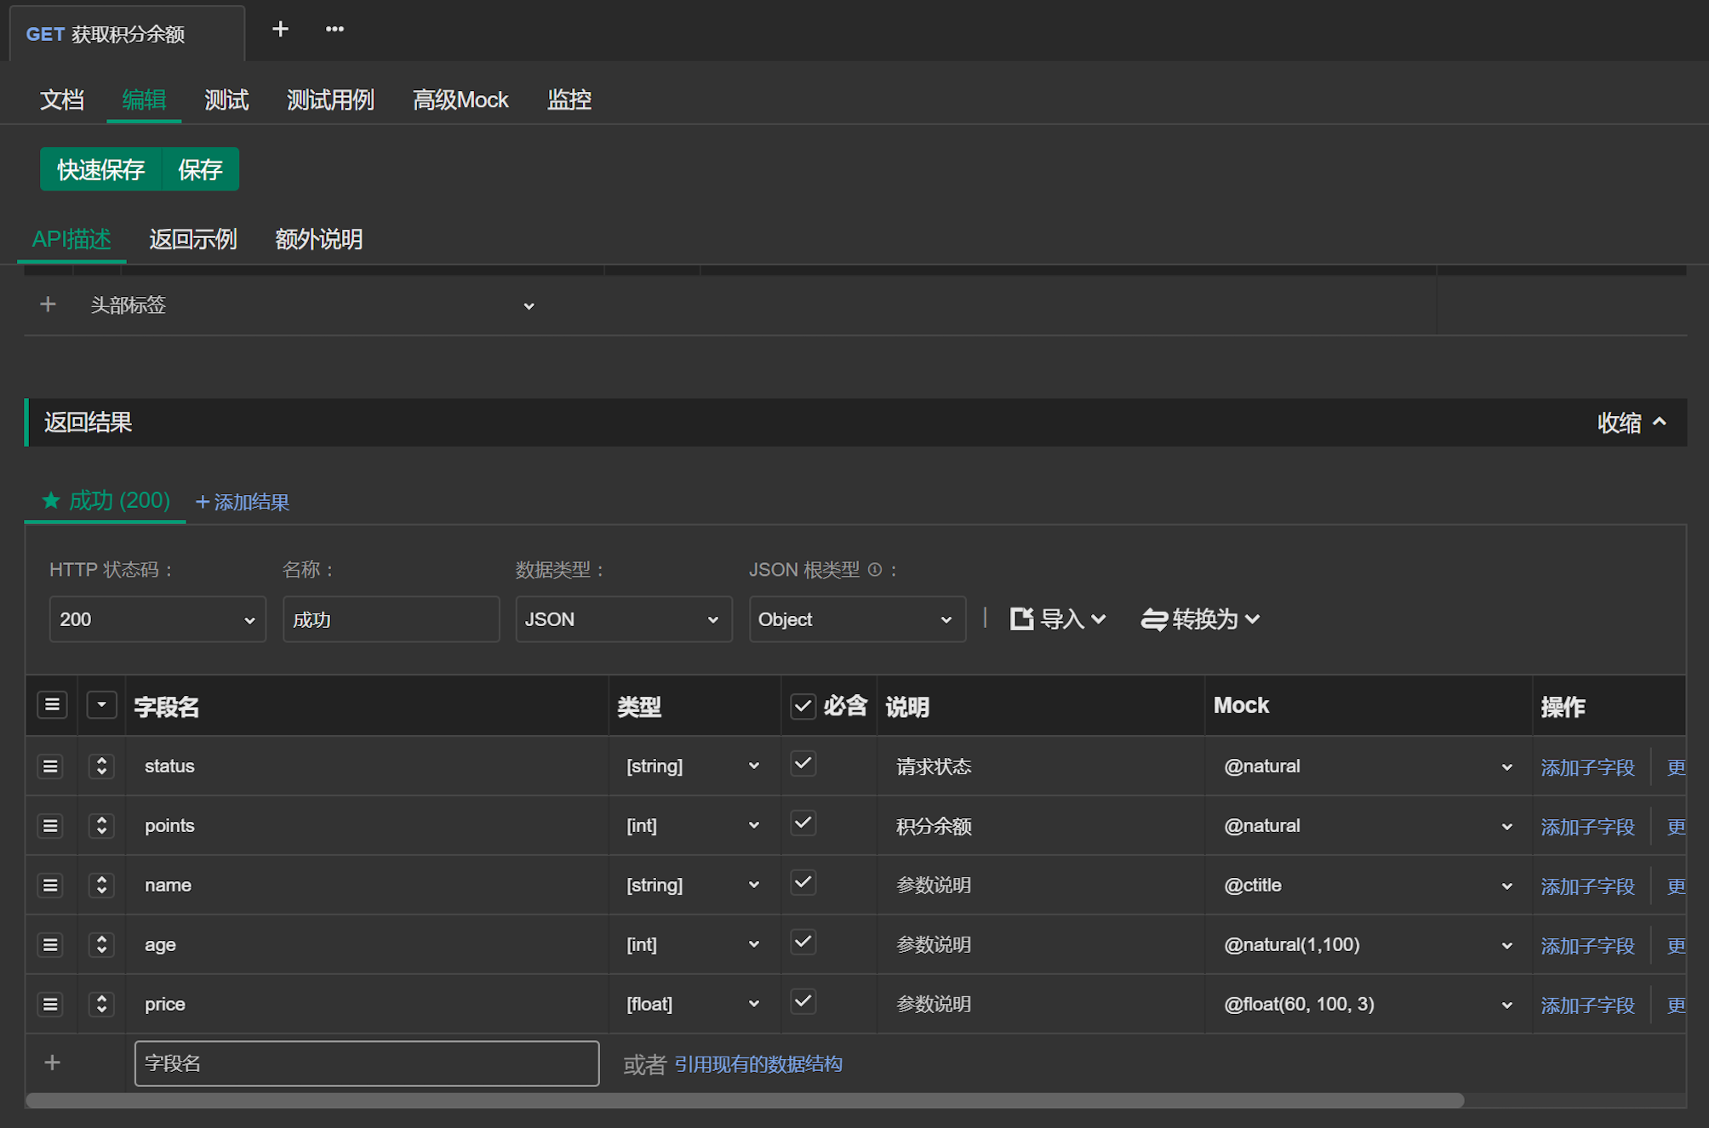Click the age field name cell
1709x1128 pixels.
[x=368, y=945]
